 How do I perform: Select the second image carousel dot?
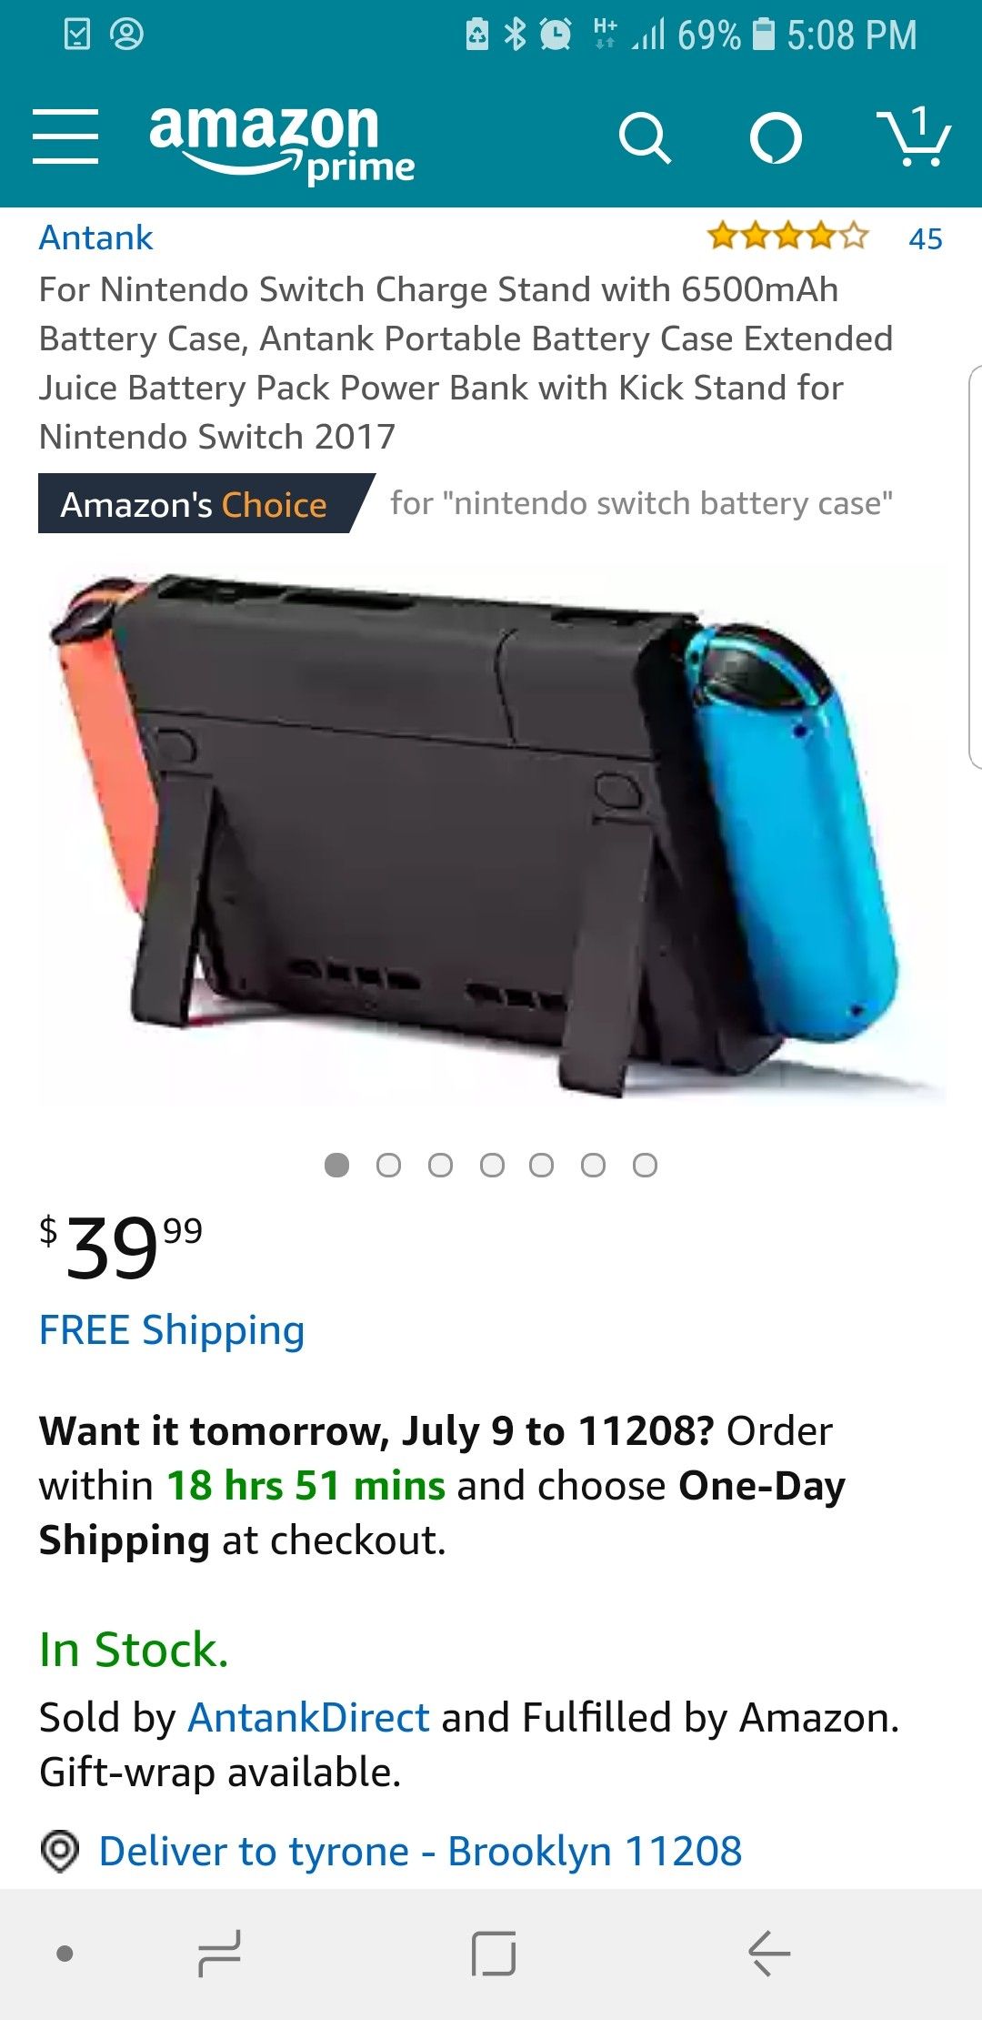[x=388, y=1166]
